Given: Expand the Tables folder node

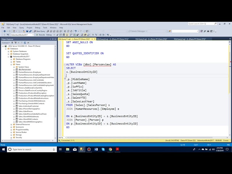Looking at the screenshot, I should [11, 62].
